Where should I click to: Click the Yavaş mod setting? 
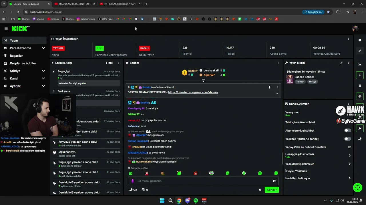[x=292, y=114]
